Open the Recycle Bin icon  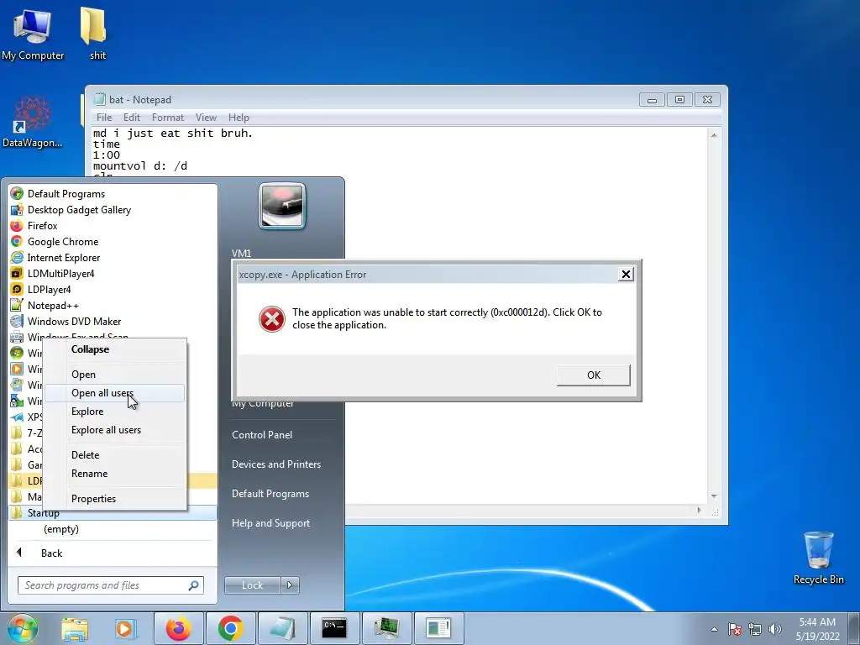click(x=818, y=558)
